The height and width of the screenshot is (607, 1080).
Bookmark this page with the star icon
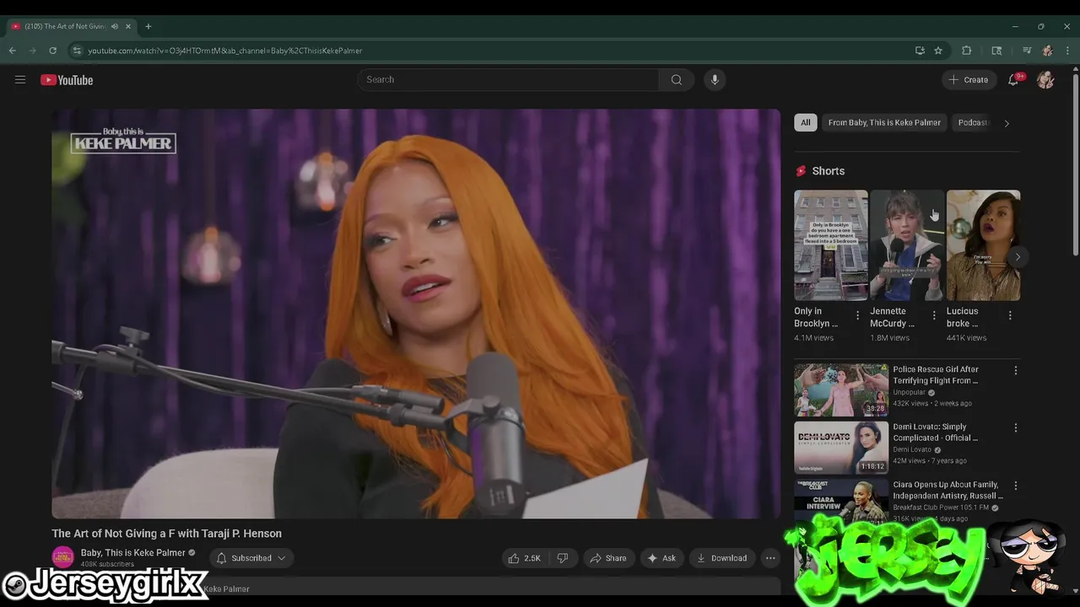938,51
